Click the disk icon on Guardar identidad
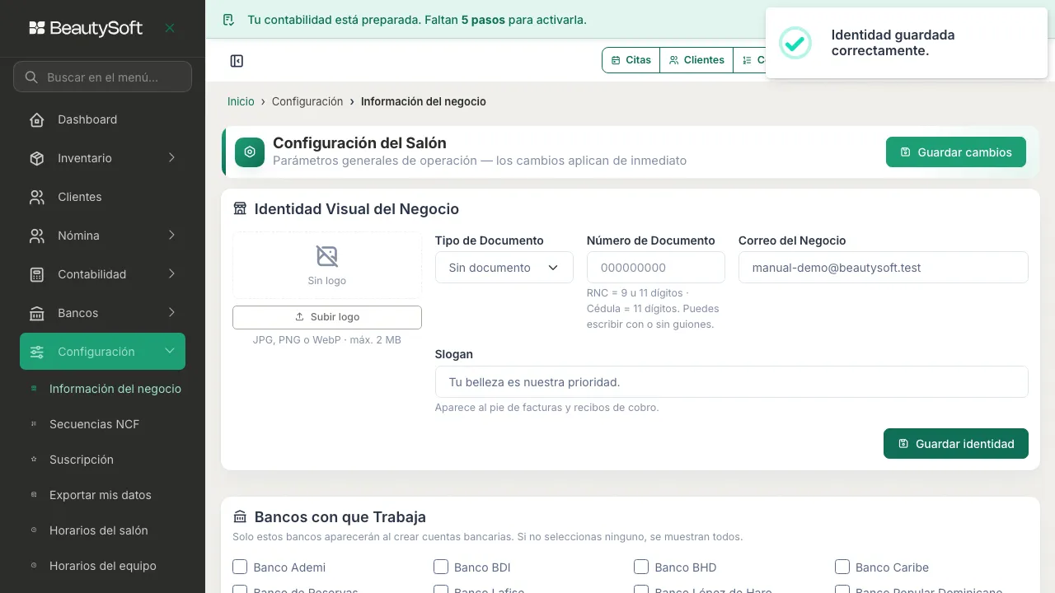The height and width of the screenshot is (593, 1055). click(x=903, y=444)
